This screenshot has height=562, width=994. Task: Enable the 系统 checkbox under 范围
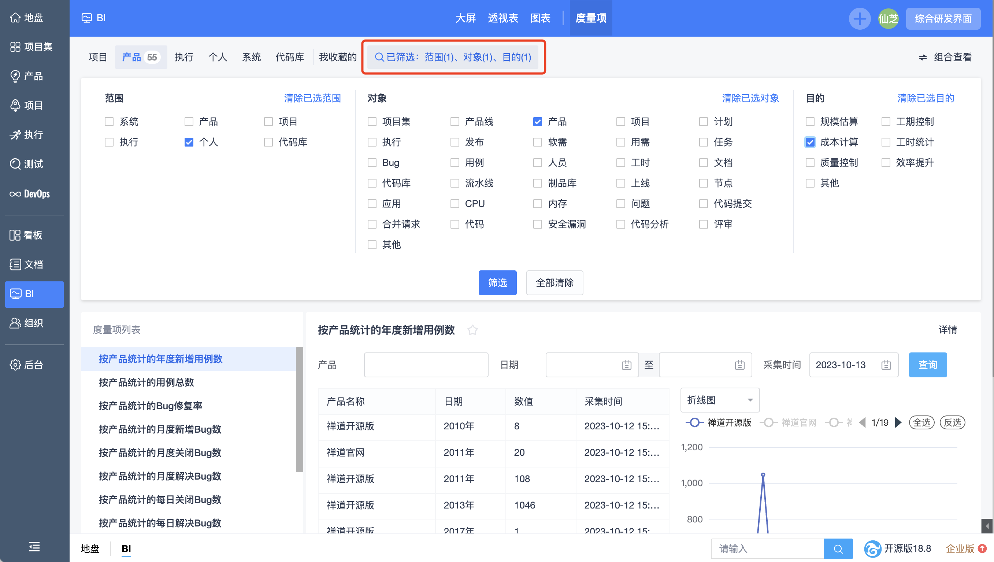(108, 121)
